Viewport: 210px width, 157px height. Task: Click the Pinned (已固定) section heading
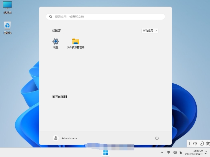[57, 30]
